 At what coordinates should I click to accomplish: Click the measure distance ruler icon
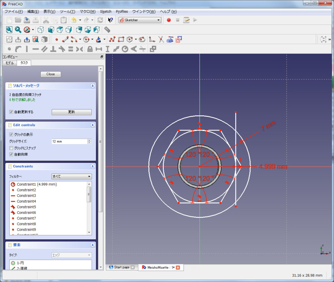[x=107, y=30]
